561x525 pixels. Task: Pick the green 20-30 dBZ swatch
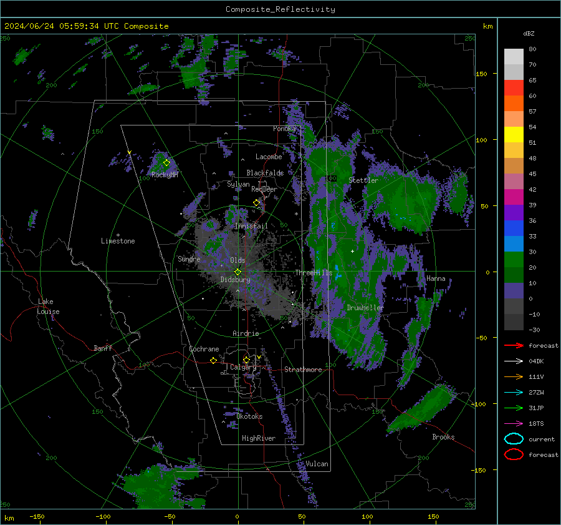pyautogui.click(x=514, y=260)
